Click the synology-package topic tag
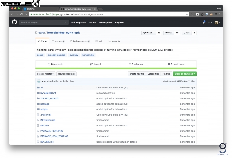232x158 pixels. (56, 55)
